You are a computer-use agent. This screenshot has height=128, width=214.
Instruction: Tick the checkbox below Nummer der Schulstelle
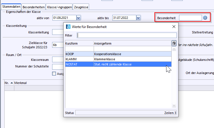[x=54, y=73]
